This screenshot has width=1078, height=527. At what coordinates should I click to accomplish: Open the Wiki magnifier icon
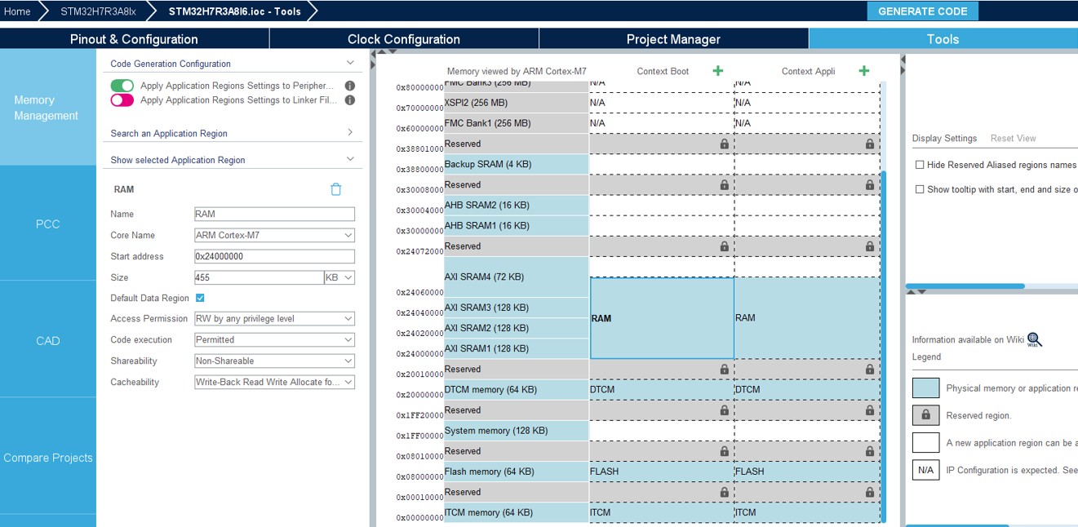(1034, 339)
